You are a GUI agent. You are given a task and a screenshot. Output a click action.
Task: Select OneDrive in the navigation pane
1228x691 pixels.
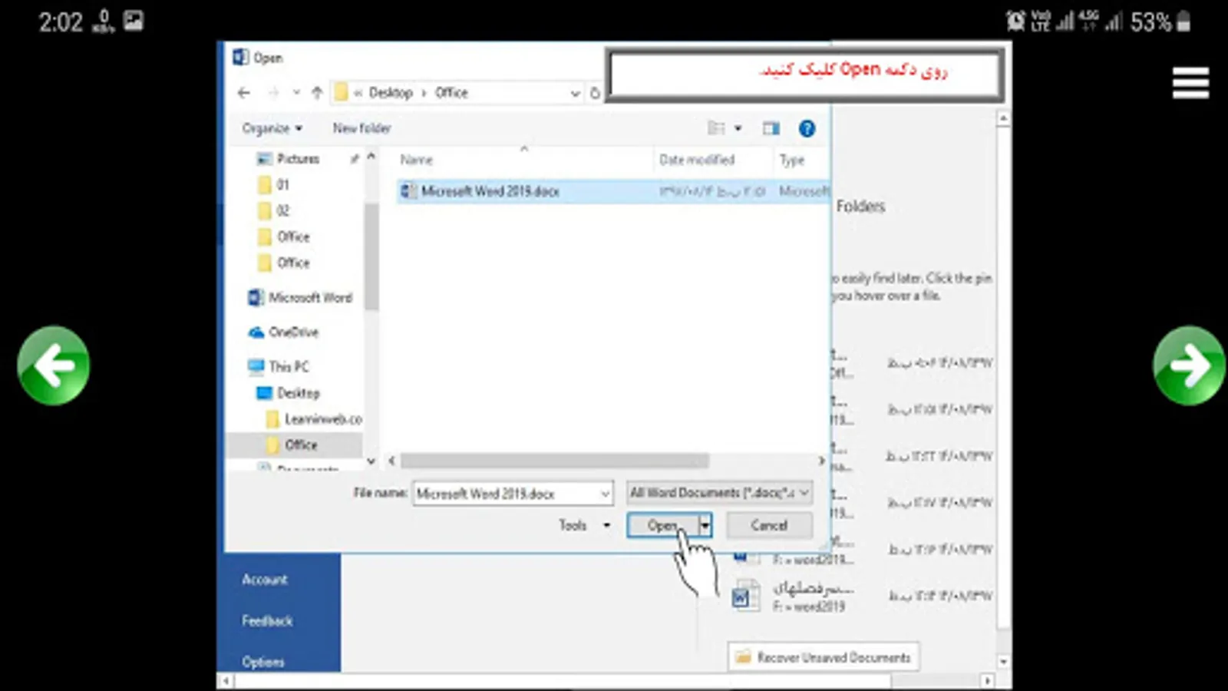283,332
